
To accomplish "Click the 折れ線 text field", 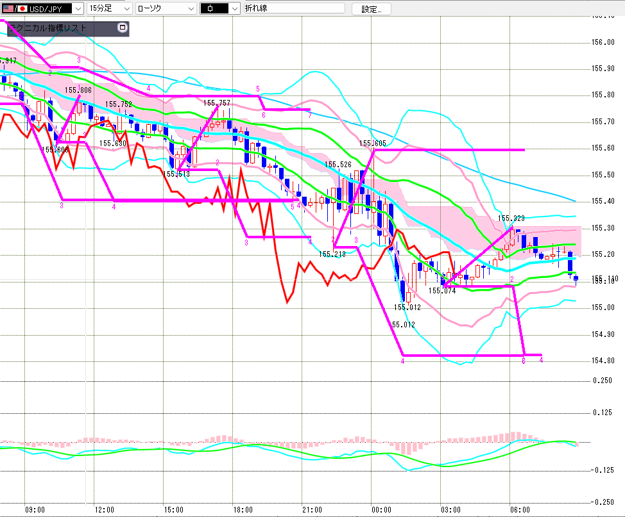I will pyautogui.click(x=292, y=8).
